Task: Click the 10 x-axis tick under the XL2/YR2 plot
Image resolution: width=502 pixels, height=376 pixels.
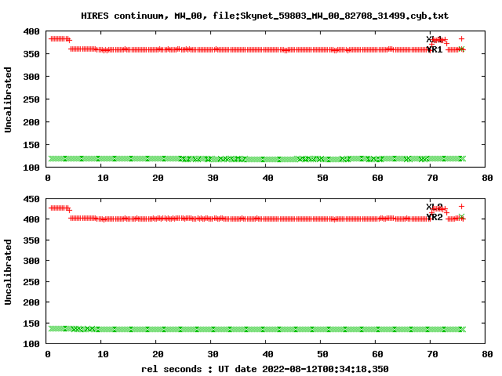Action: pos(103,354)
